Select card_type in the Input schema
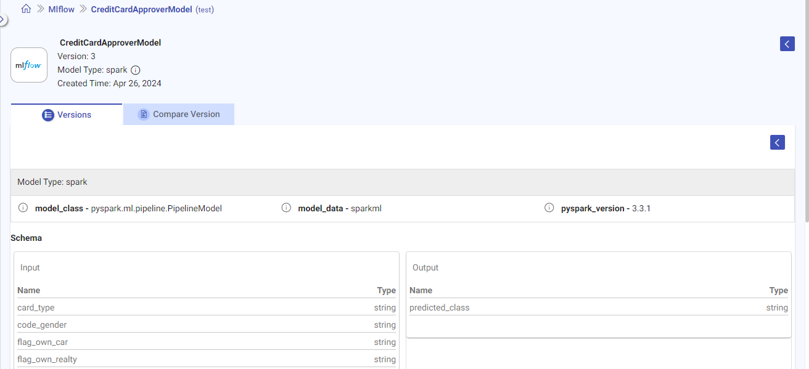This screenshot has width=809, height=369. [35, 307]
